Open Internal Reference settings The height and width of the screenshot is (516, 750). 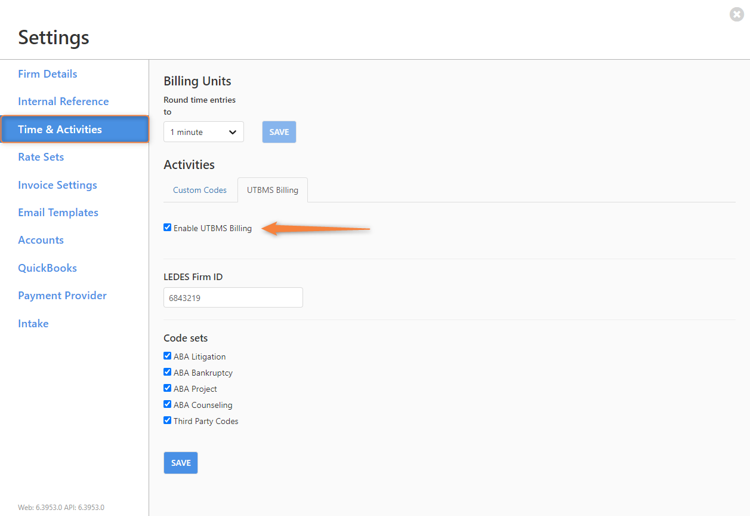click(x=63, y=101)
